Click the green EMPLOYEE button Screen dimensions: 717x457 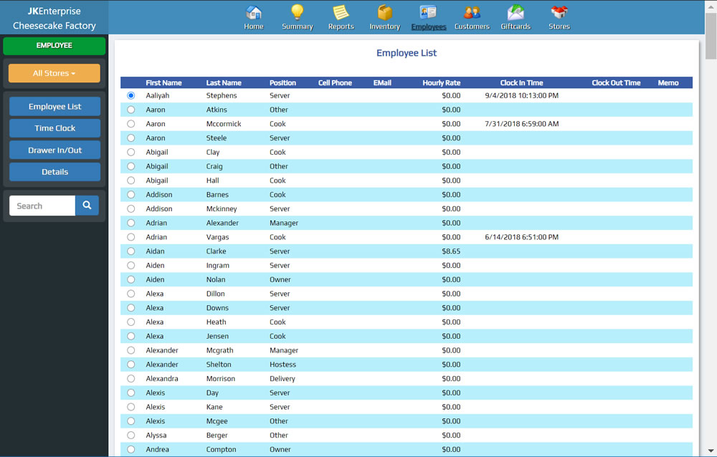pyautogui.click(x=54, y=46)
